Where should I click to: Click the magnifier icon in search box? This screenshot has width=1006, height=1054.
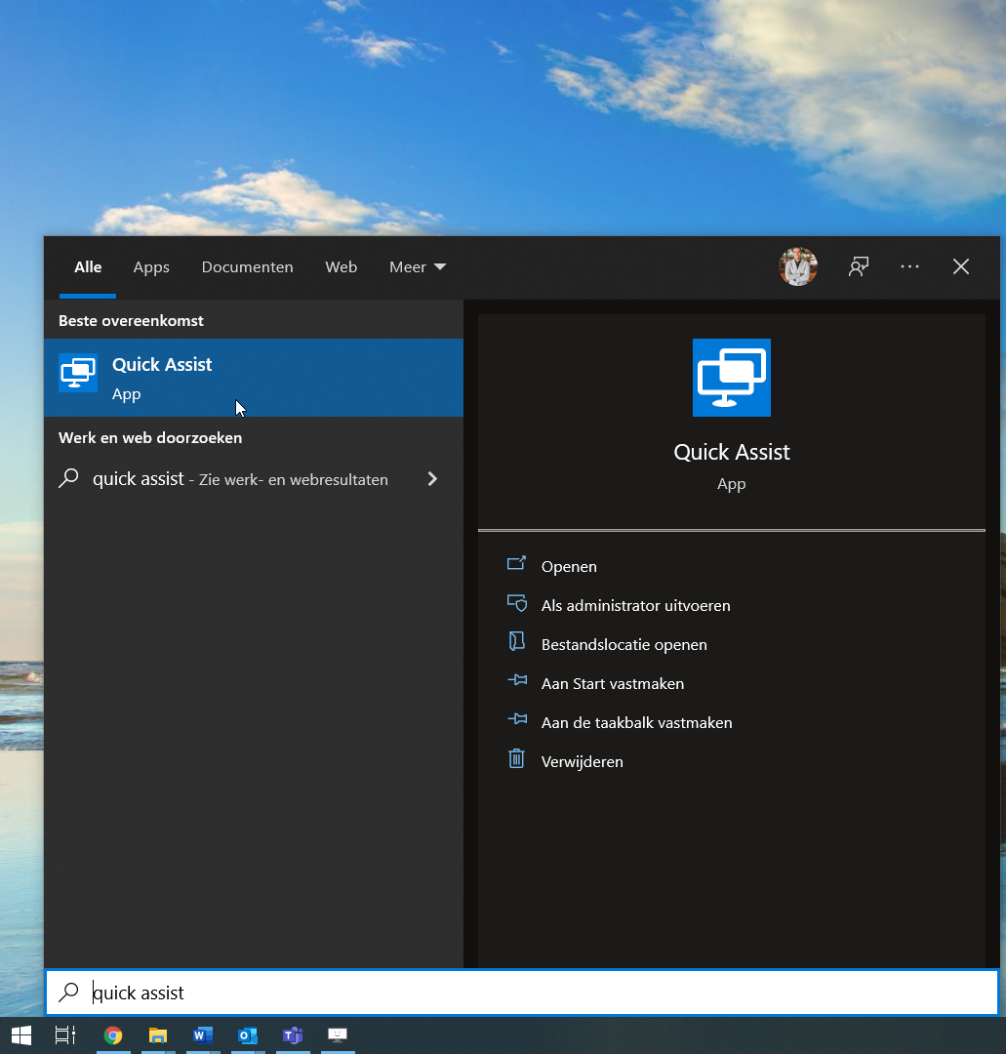pos(68,993)
